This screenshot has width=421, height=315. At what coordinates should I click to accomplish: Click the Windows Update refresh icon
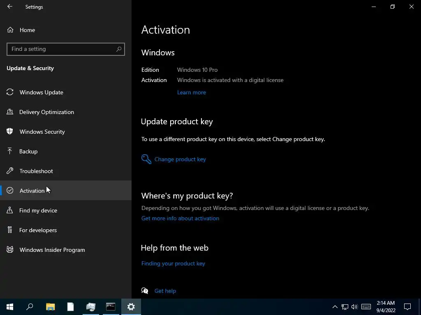(x=10, y=92)
